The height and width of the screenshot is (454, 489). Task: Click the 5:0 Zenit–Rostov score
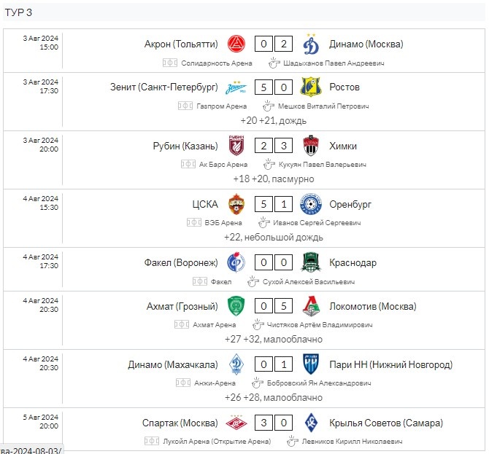(x=274, y=87)
